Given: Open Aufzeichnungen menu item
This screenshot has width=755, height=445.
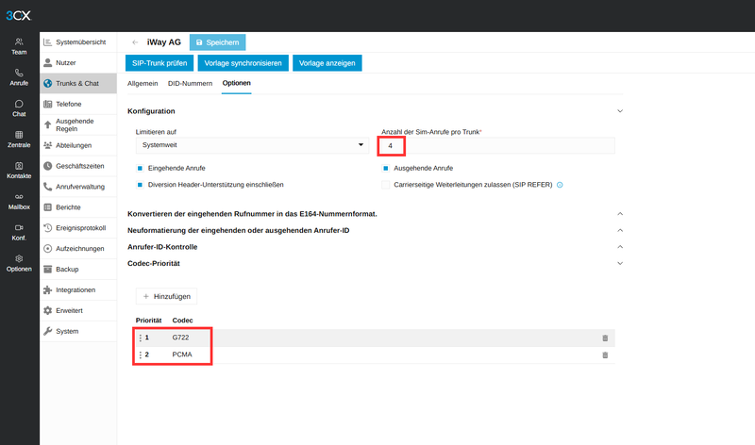Looking at the screenshot, I should pyautogui.click(x=78, y=249).
